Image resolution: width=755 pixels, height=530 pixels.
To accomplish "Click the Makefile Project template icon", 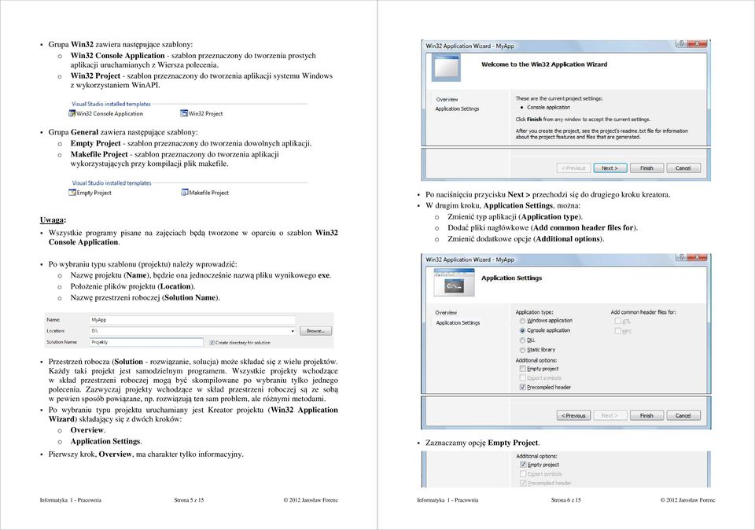I will pyautogui.click(x=184, y=193).
